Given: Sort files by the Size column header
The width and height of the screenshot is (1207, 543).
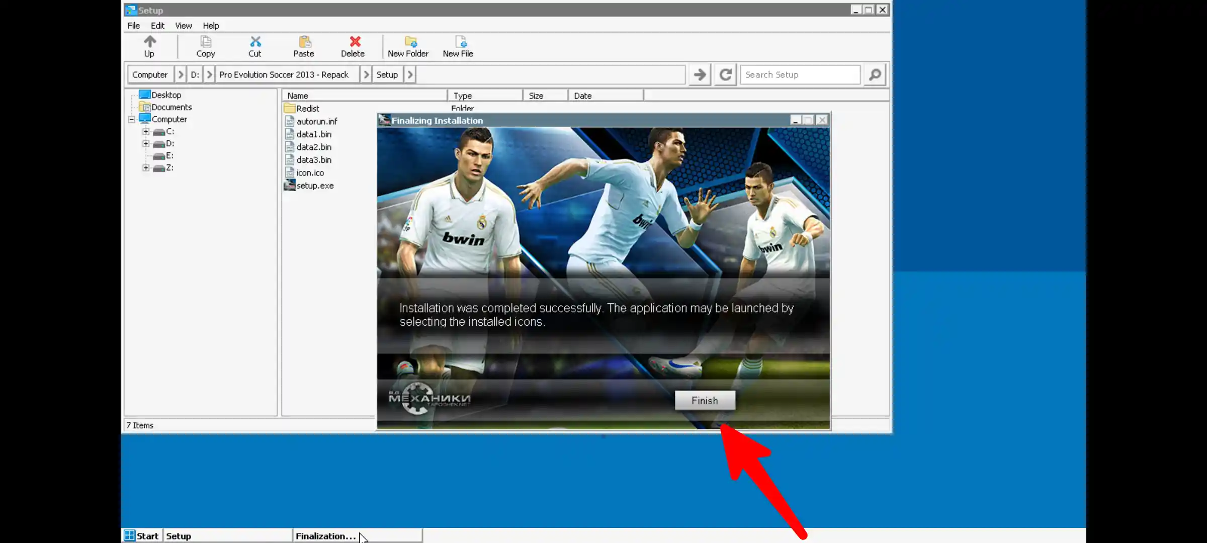Looking at the screenshot, I should tap(536, 95).
